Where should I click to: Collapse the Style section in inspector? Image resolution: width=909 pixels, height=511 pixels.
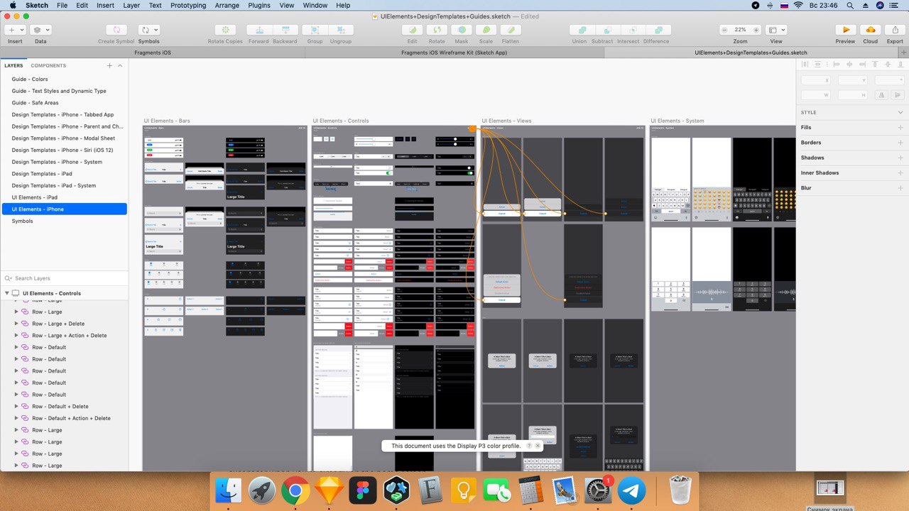(x=900, y=112)
